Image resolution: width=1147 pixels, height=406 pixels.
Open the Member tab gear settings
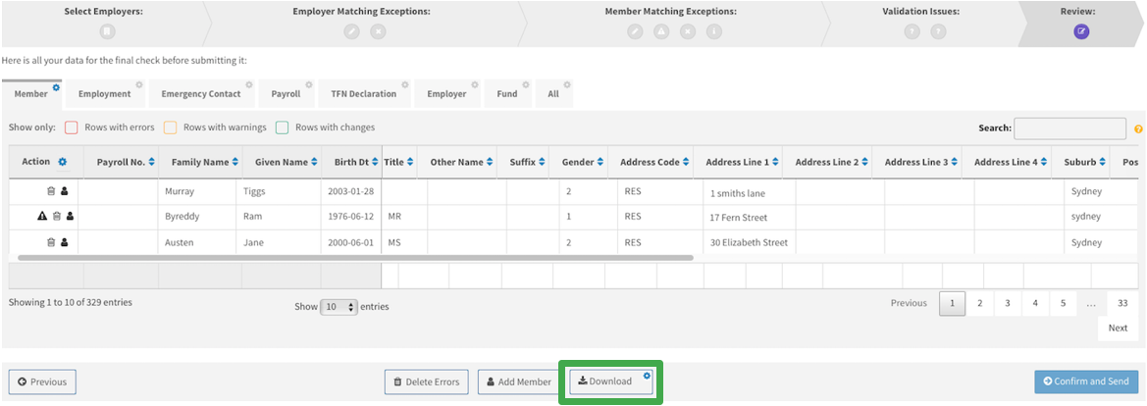pyautogui.click(x=56, y=87)
